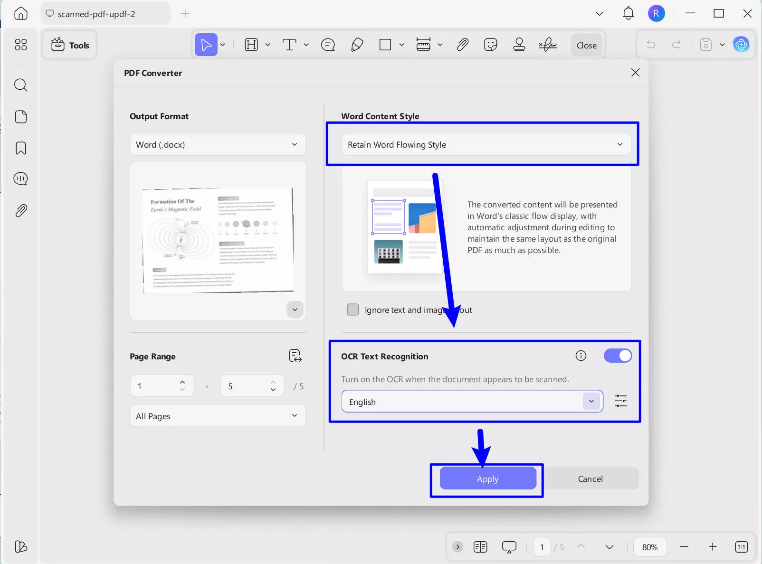Increase the page range start value stepper
The width and height of the screenshot is (762, 564).
pyautogui.click(x=182, y=382)
